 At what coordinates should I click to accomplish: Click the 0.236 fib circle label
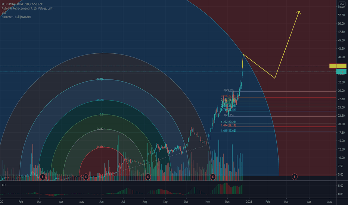pos(100,147)
